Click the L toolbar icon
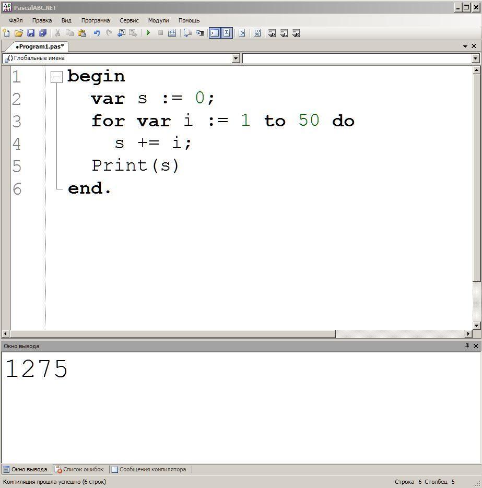The height and width of the screenshot is (488, 482). click(x=284, y=33)
